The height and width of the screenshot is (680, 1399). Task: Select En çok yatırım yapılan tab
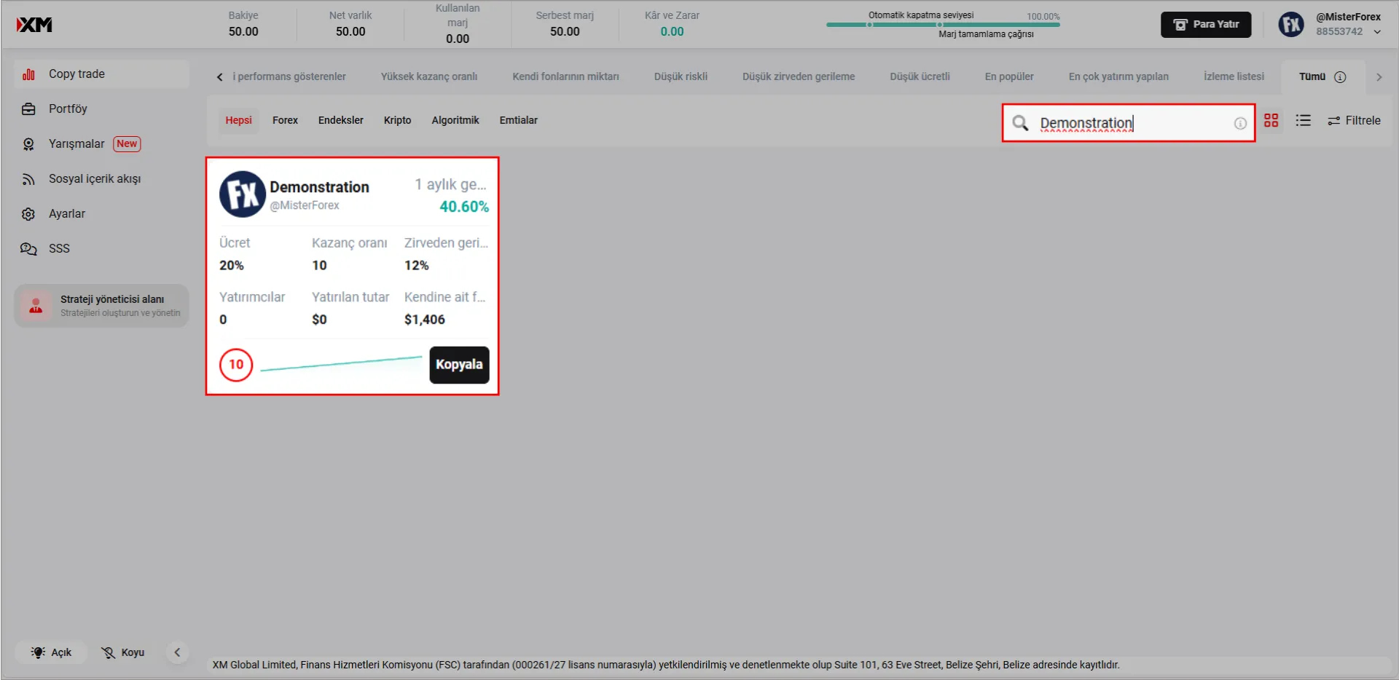(x=1118, y=76)
